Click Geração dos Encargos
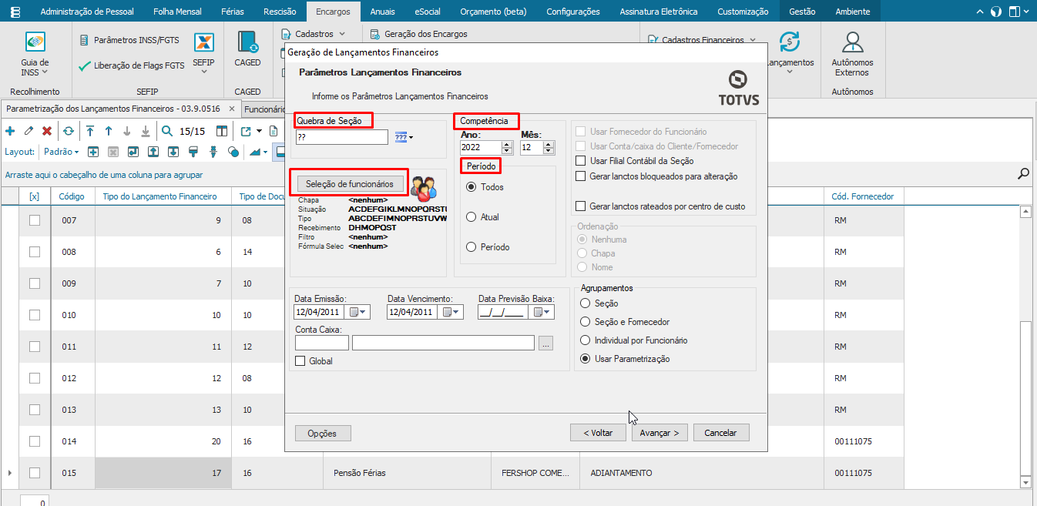1037x506 pixels. click(418, 34)
